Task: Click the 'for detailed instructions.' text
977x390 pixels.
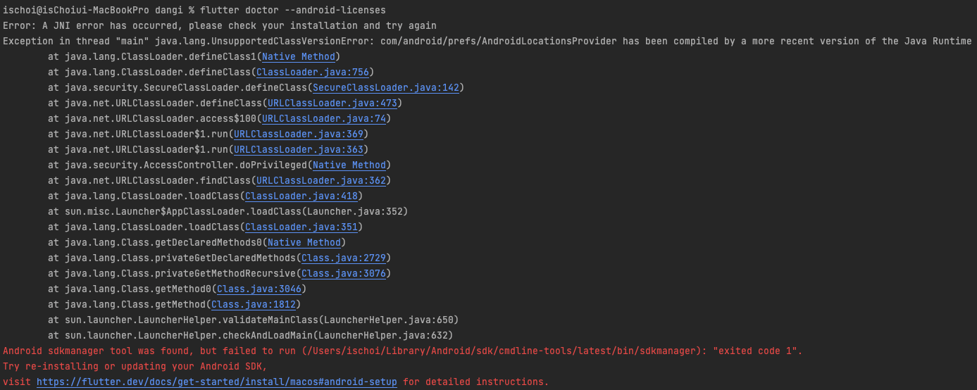Action: click(476, 382)
